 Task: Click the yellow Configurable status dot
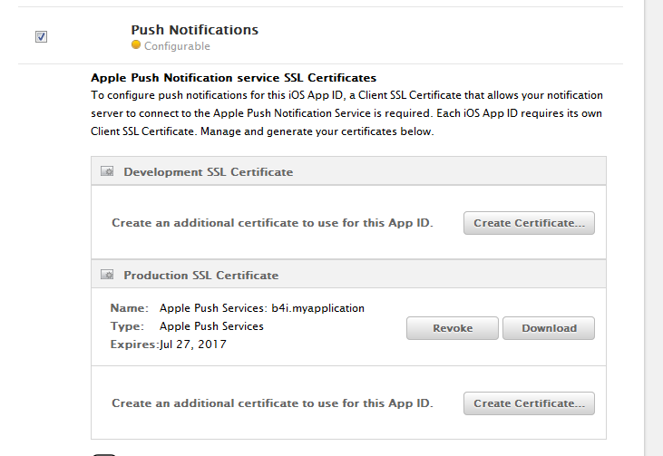pos(136,45)
